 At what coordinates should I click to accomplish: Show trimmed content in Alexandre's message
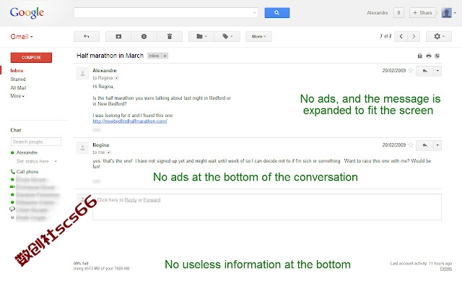pyautogui.click(x=97, y=130)
